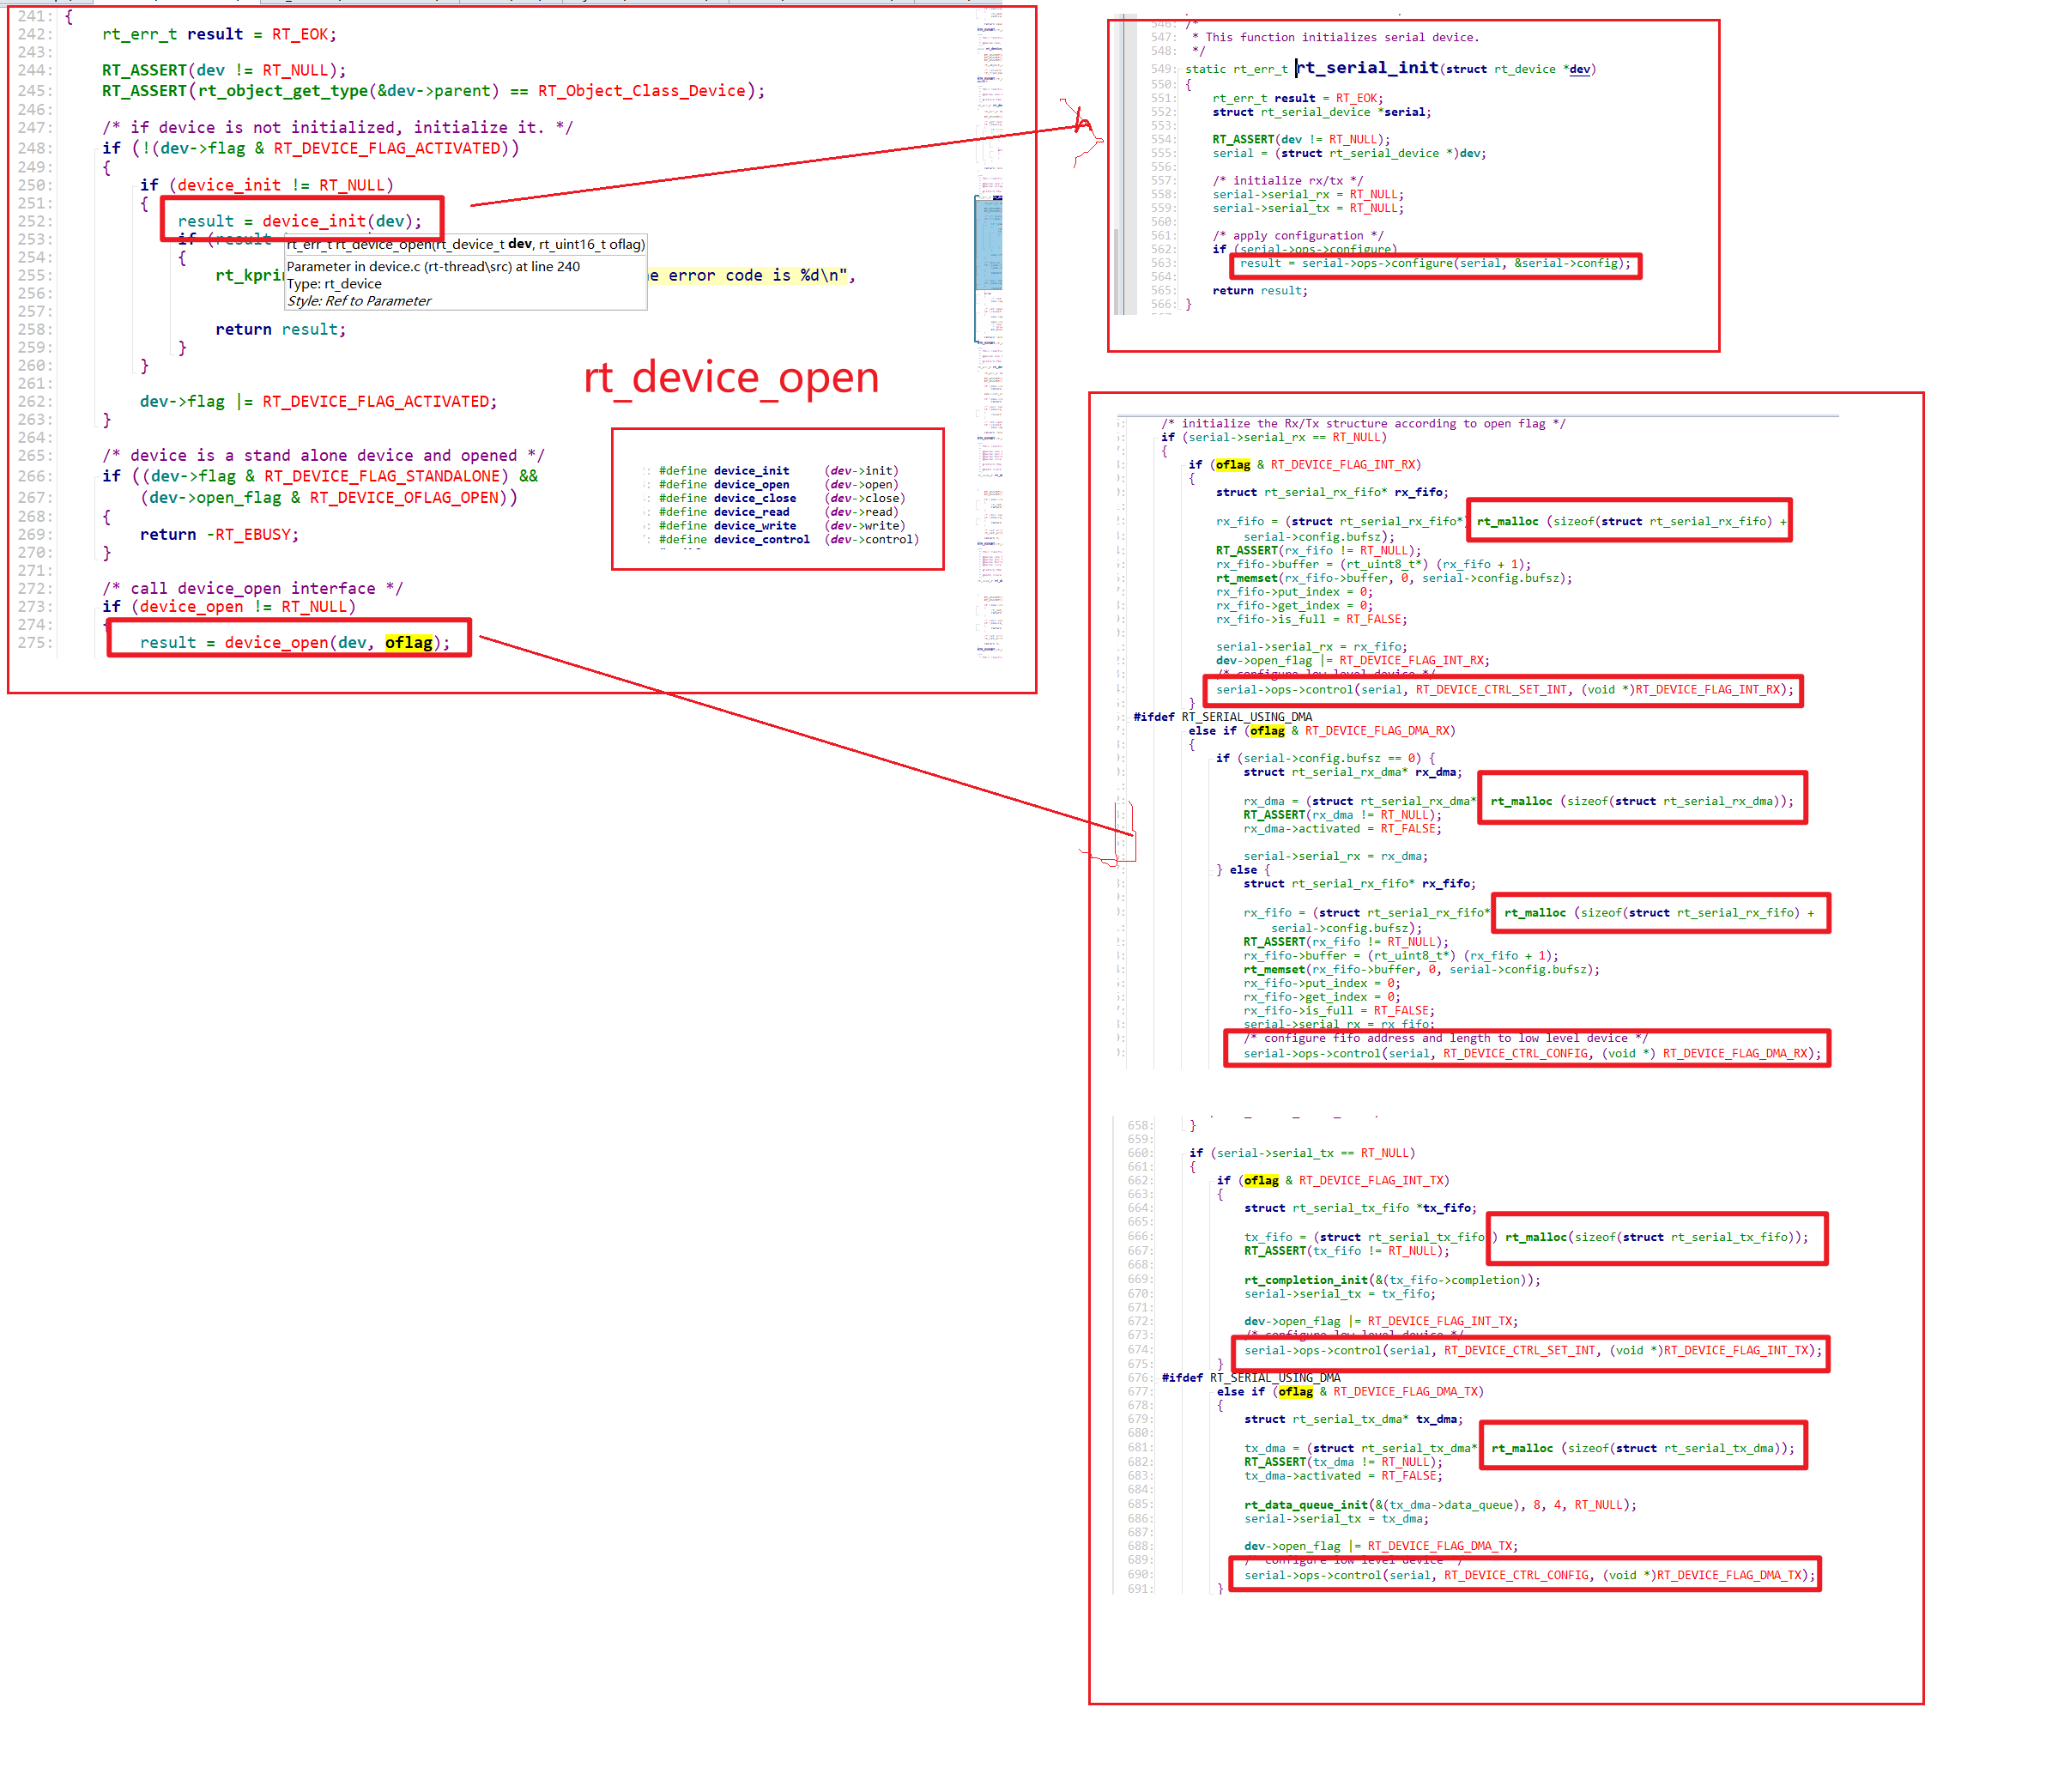Click 'rx_dma->activated = RT_FALSE;' line
Screen dimensions: 2046x1792
(1341, 829)
